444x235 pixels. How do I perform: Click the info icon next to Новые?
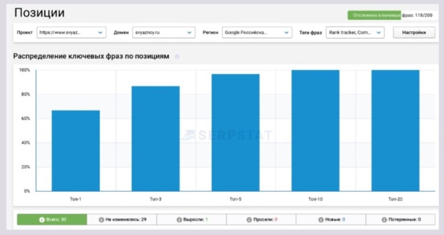321,219
